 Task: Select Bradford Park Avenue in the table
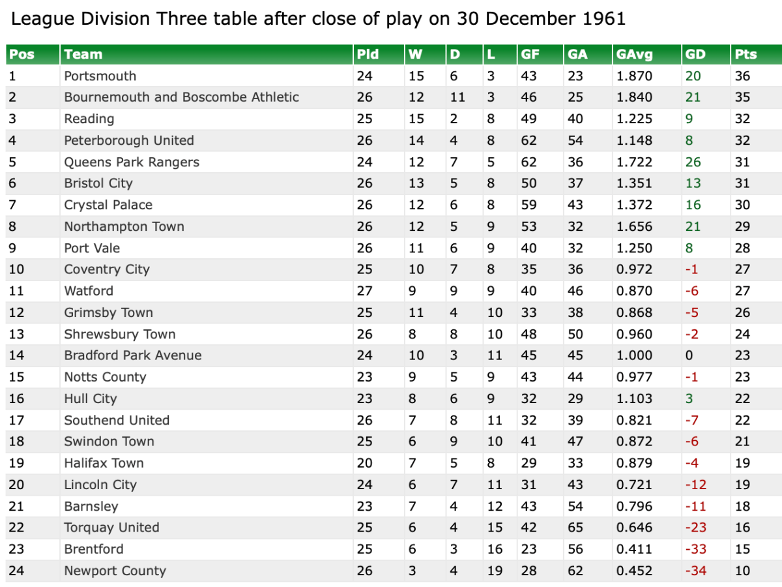coord(133,355)
